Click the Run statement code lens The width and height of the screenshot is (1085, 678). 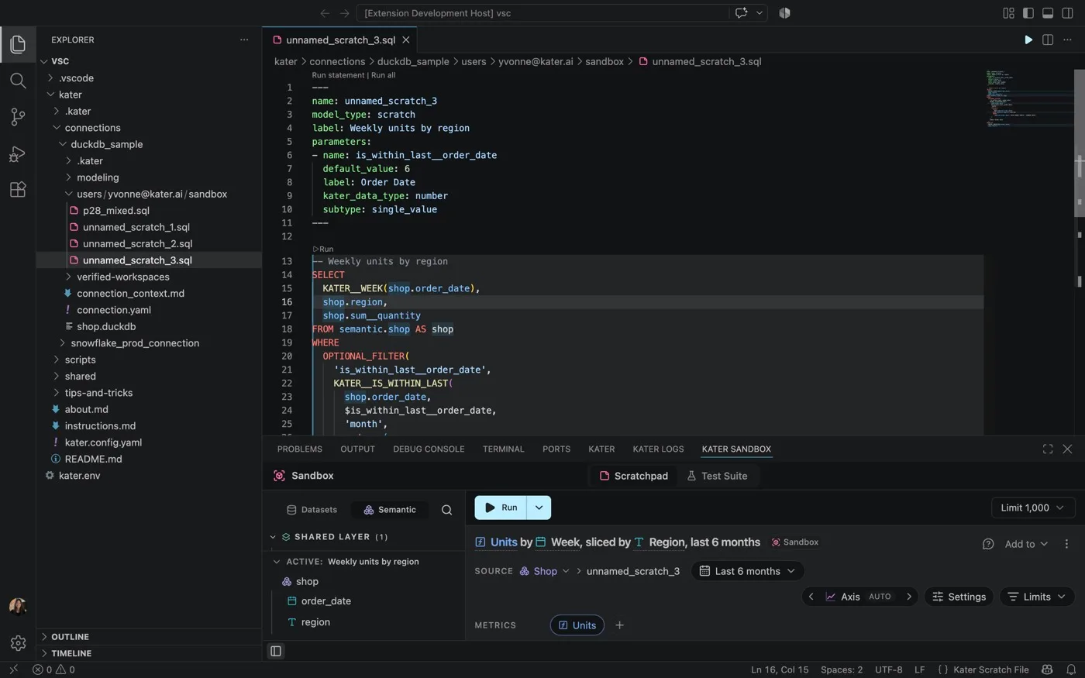pyautogui.click(x=338, y=75)
